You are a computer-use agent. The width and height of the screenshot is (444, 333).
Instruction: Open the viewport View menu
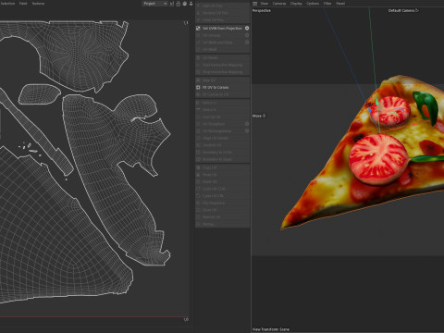point(265,4)
